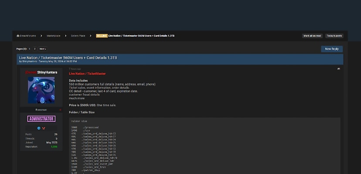
Task: Go to Sellers Place breadcrumb link
Action: coord(78,36)
